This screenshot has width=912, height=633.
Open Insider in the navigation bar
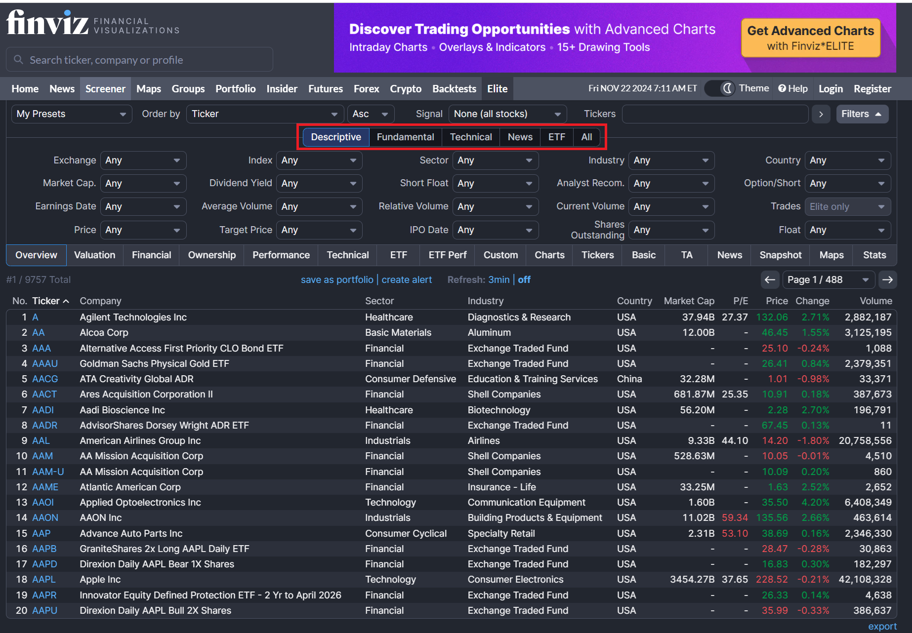pos(282,89)
